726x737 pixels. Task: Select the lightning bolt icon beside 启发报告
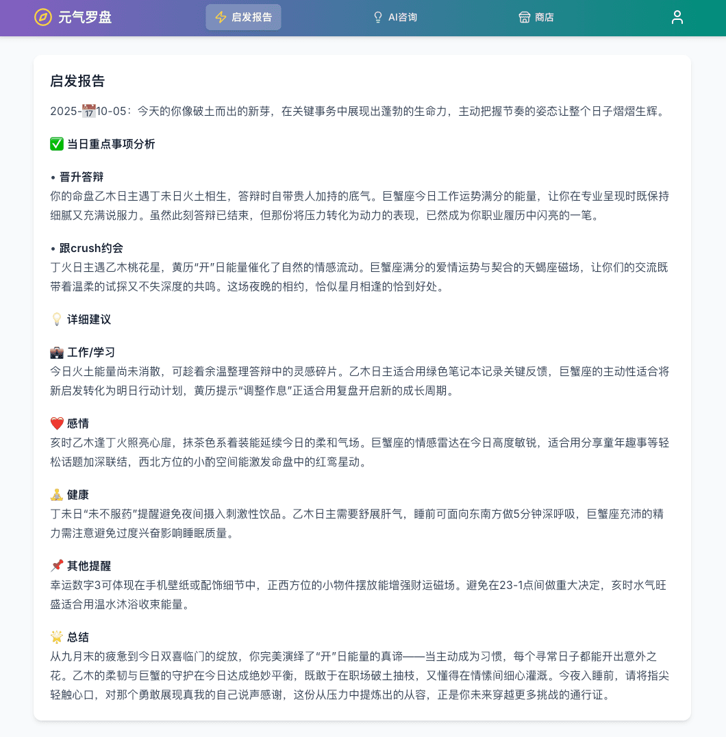coord(220,17)
